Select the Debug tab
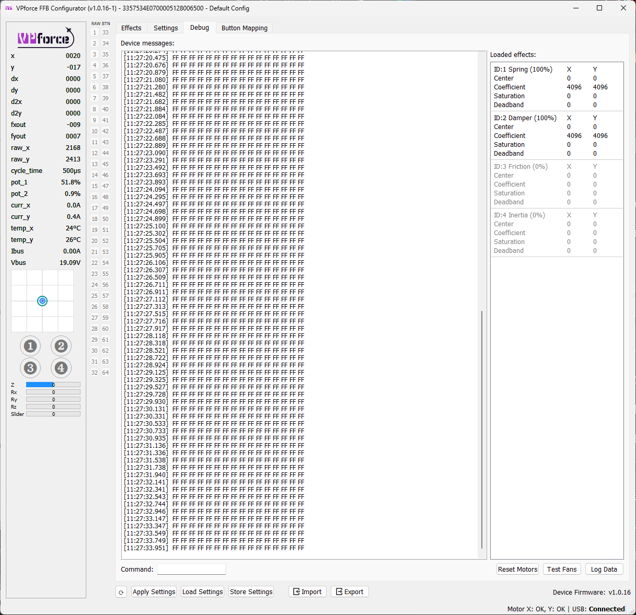636x615 pixels. pyautogui.click(x=200, y=28)
